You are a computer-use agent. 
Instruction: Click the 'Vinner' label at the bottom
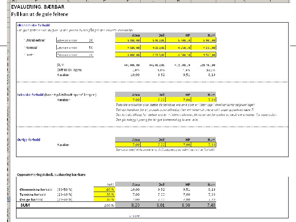click(x=134, y=216)
